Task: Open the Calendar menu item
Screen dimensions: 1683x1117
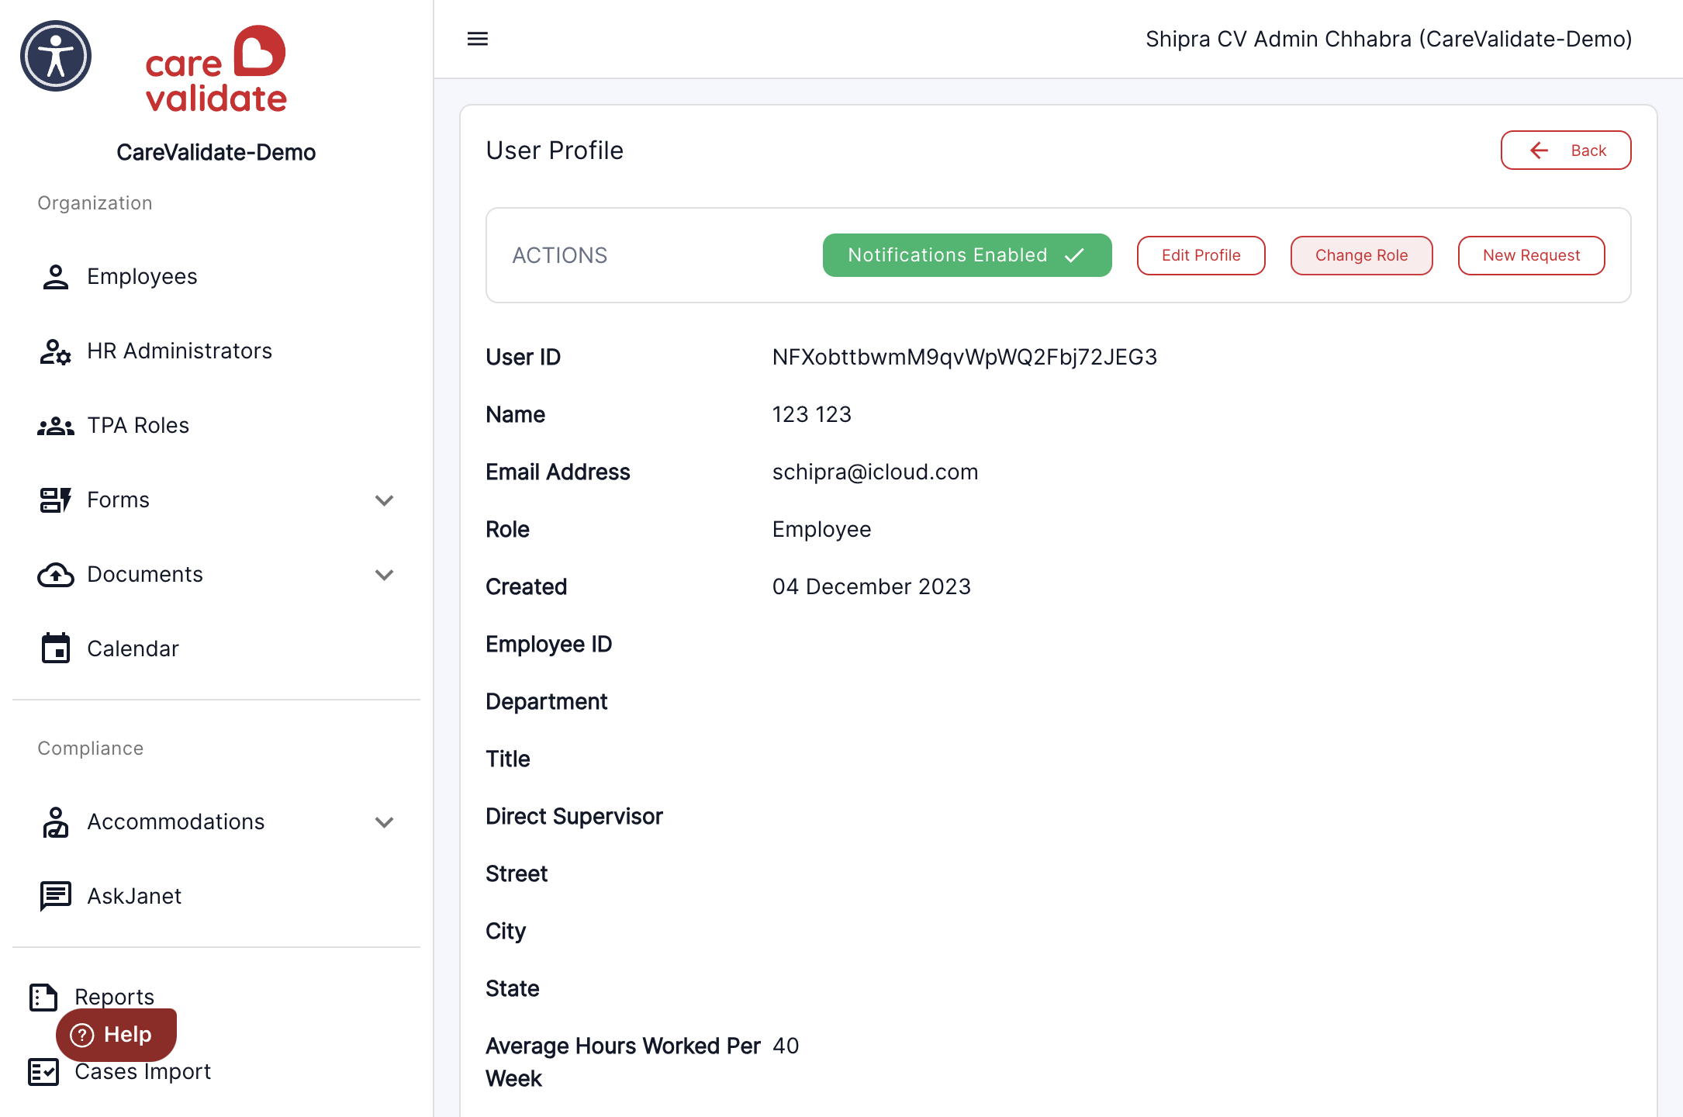Action: [x=216, y=648]
